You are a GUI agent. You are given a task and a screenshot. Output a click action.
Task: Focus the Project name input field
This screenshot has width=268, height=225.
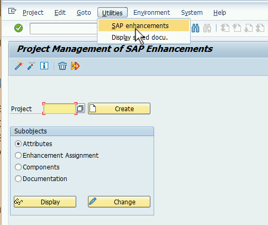tap(60, 109)
